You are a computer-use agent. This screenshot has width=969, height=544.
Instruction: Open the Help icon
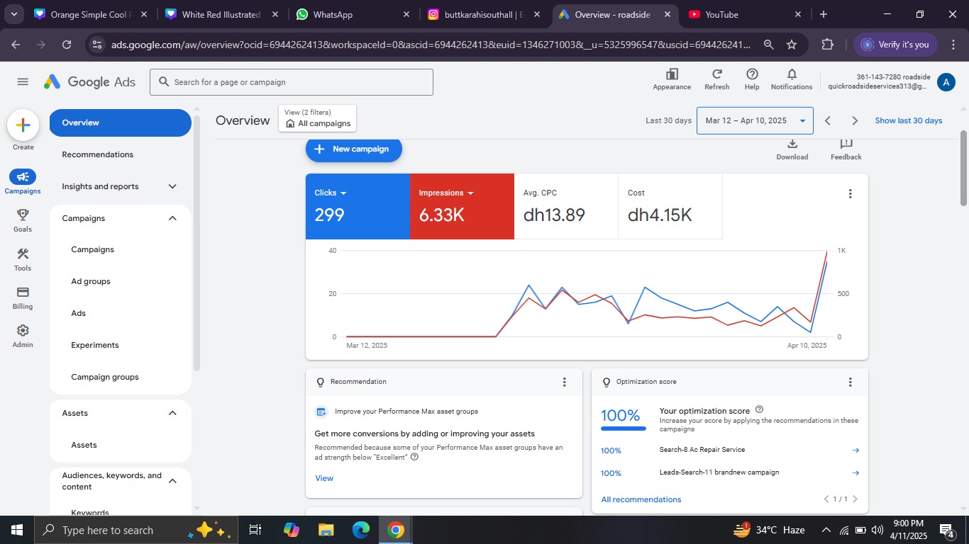[752, 74]
